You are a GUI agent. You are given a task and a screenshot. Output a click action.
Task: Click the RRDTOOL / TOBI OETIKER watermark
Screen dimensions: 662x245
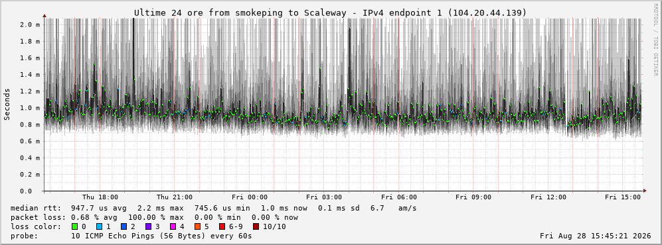click(x=655, y=39)
